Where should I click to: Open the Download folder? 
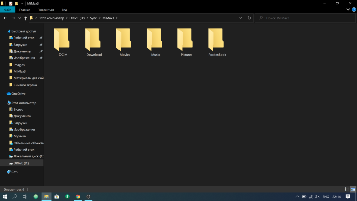click(93, 42)
